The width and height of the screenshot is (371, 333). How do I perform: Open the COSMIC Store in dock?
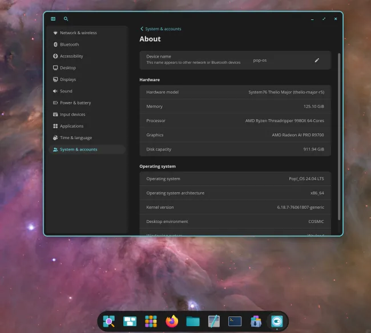[x=256, y=322]
